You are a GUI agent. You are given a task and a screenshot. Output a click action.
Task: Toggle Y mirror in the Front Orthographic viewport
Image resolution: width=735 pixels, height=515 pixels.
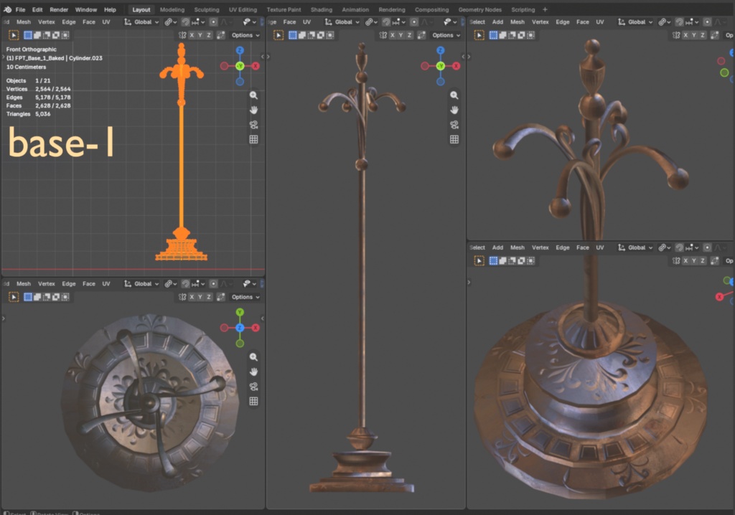click(x=200, y=35)
